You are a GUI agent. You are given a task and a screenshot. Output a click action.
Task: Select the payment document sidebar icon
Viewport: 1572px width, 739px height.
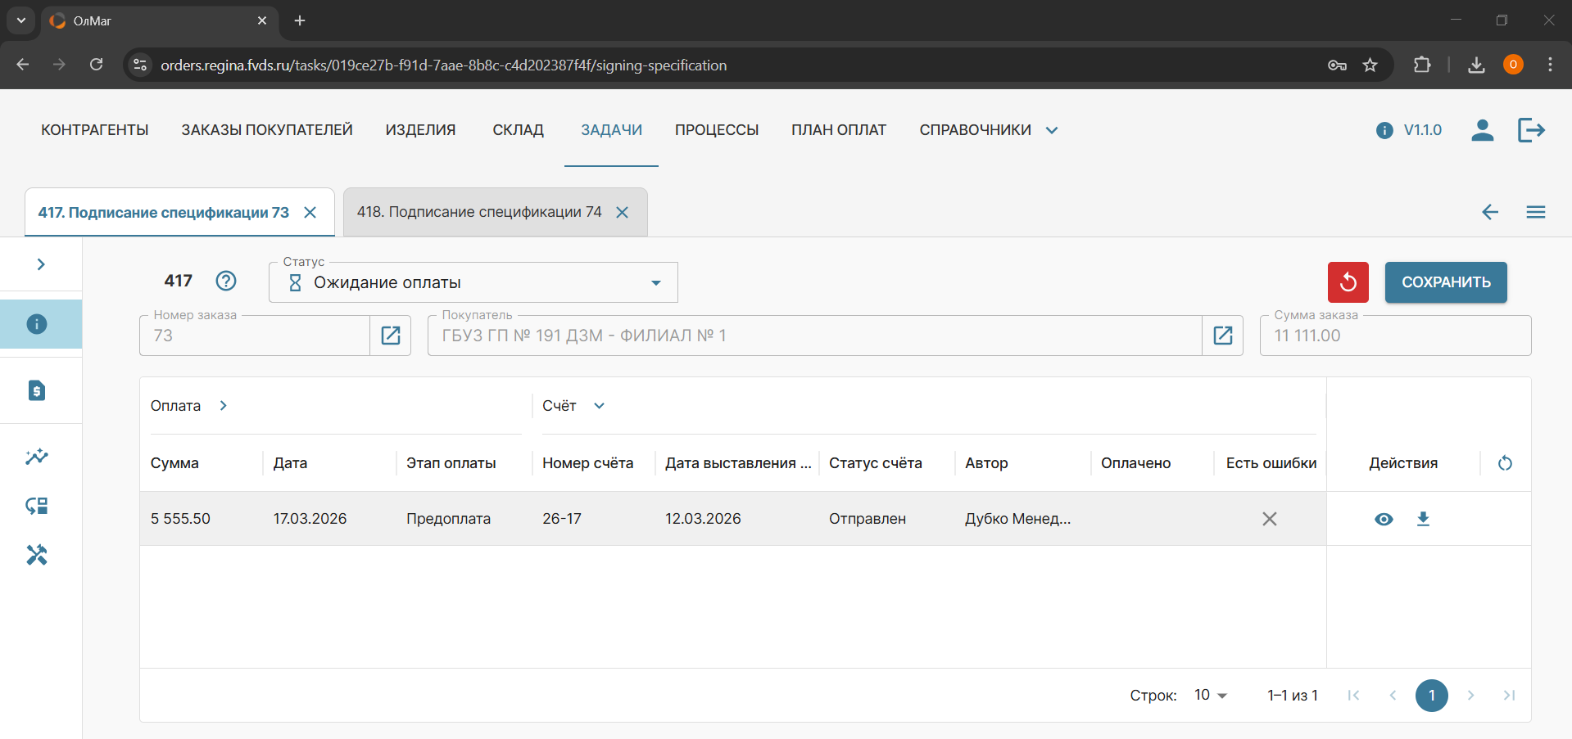pos(37,390)
